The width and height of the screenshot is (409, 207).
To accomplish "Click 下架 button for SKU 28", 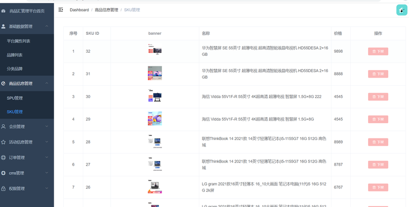I will [x=378, y=142].
